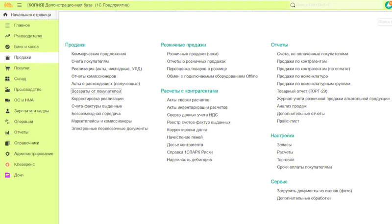The image size is (392, 224).
Task: Click the Клеверенс icon in sidebar
Action: click(x=7, y=164)
